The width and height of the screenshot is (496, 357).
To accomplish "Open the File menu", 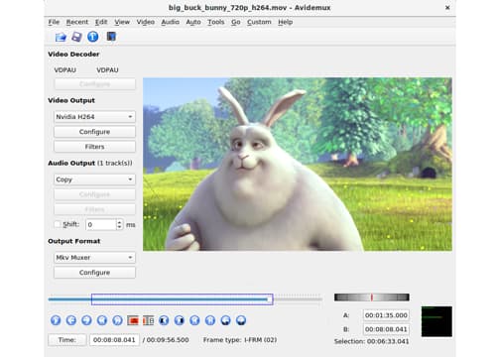I will [54, 22].
